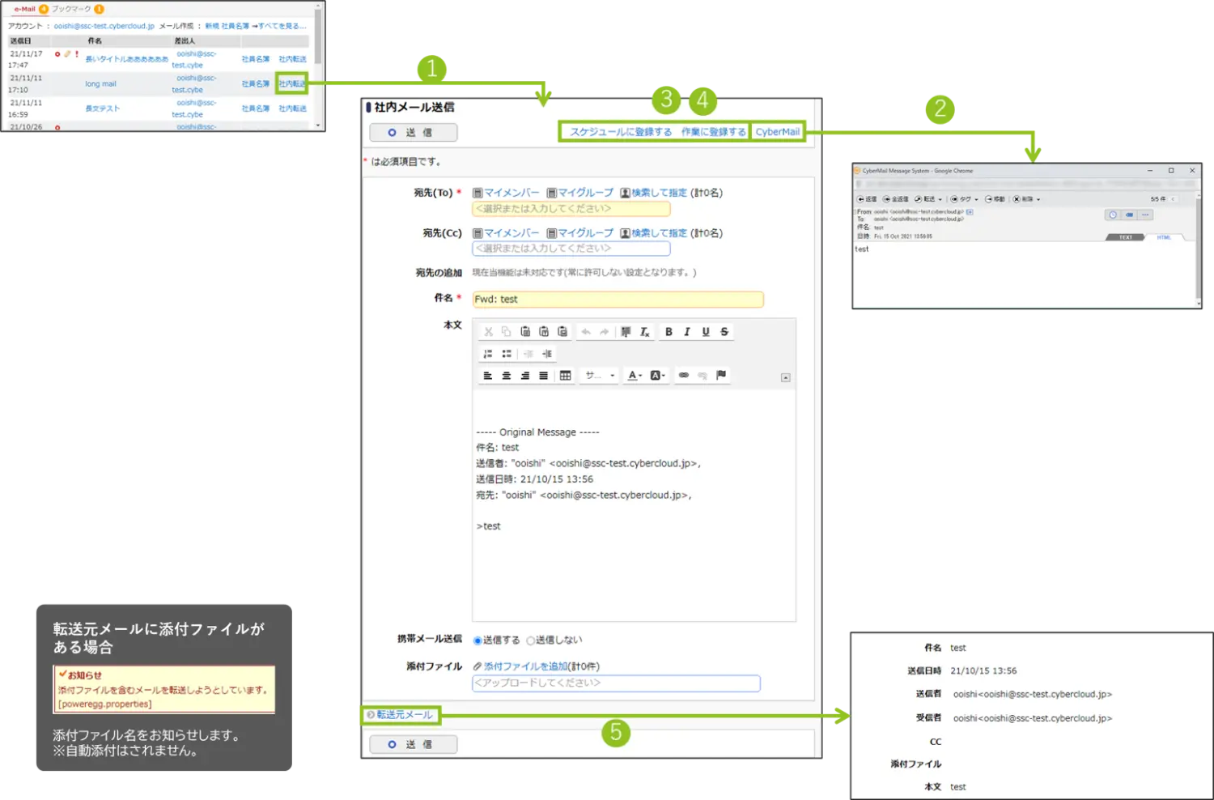Click the strikethrough icon in editor toolbar
This screenshot has width=1214, height=800.
[x=724, y=332]
